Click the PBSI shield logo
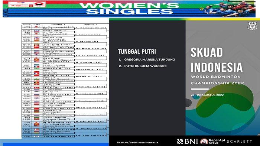 (x=252, y=26)
